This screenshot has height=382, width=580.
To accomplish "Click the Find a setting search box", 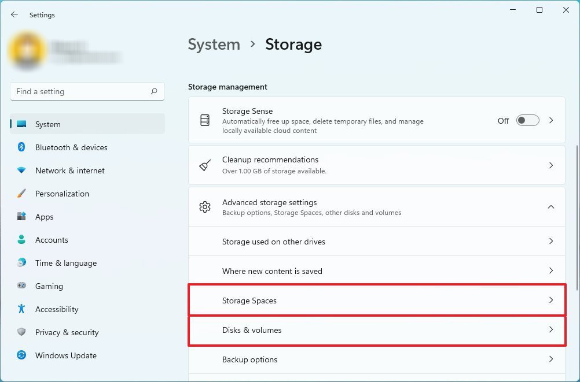I will 81,91.
